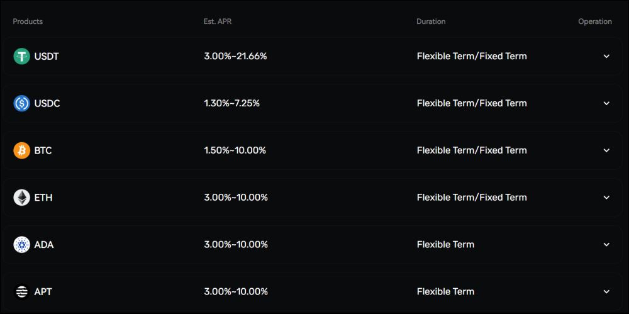Click the Aptos APT icon
Viewport: 629px width, 314px height.
[21, 291]
